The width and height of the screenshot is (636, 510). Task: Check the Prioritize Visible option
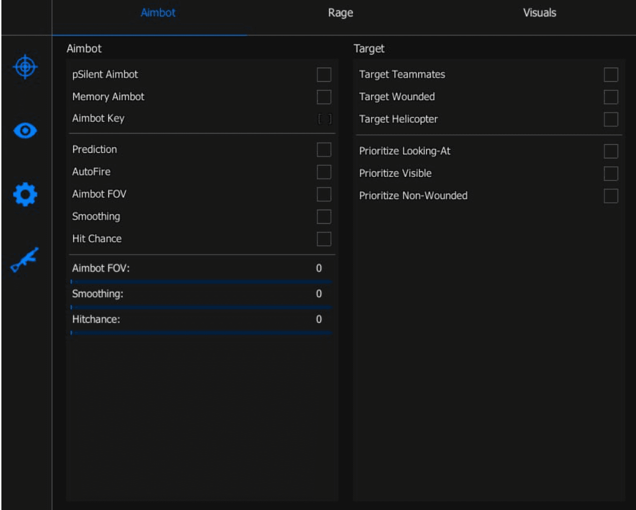(x=611, y=174)
